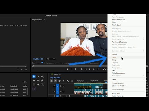Select Ignore Transcript option
The width and height of the screenshot is (149, 111).
point(126,90)
